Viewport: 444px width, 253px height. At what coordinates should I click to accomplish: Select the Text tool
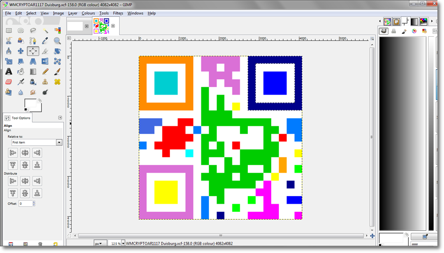[x=9, y=72]
